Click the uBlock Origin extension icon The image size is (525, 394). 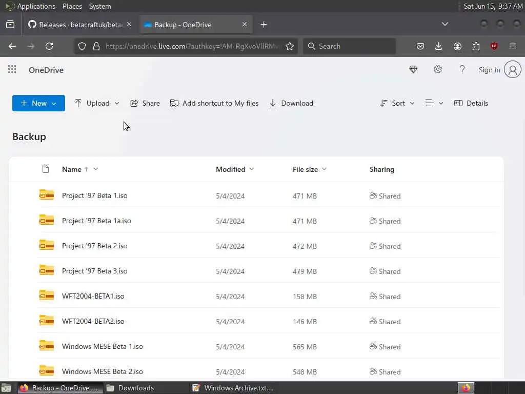coord(494,46)
